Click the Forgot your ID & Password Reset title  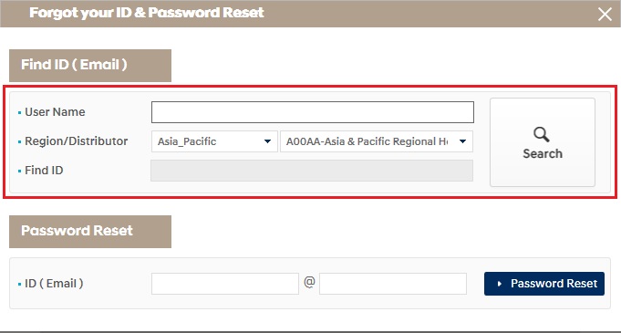tap(147, 13)
